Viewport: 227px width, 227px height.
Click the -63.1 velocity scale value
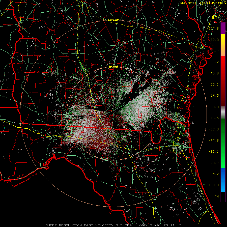click(214, 152)
